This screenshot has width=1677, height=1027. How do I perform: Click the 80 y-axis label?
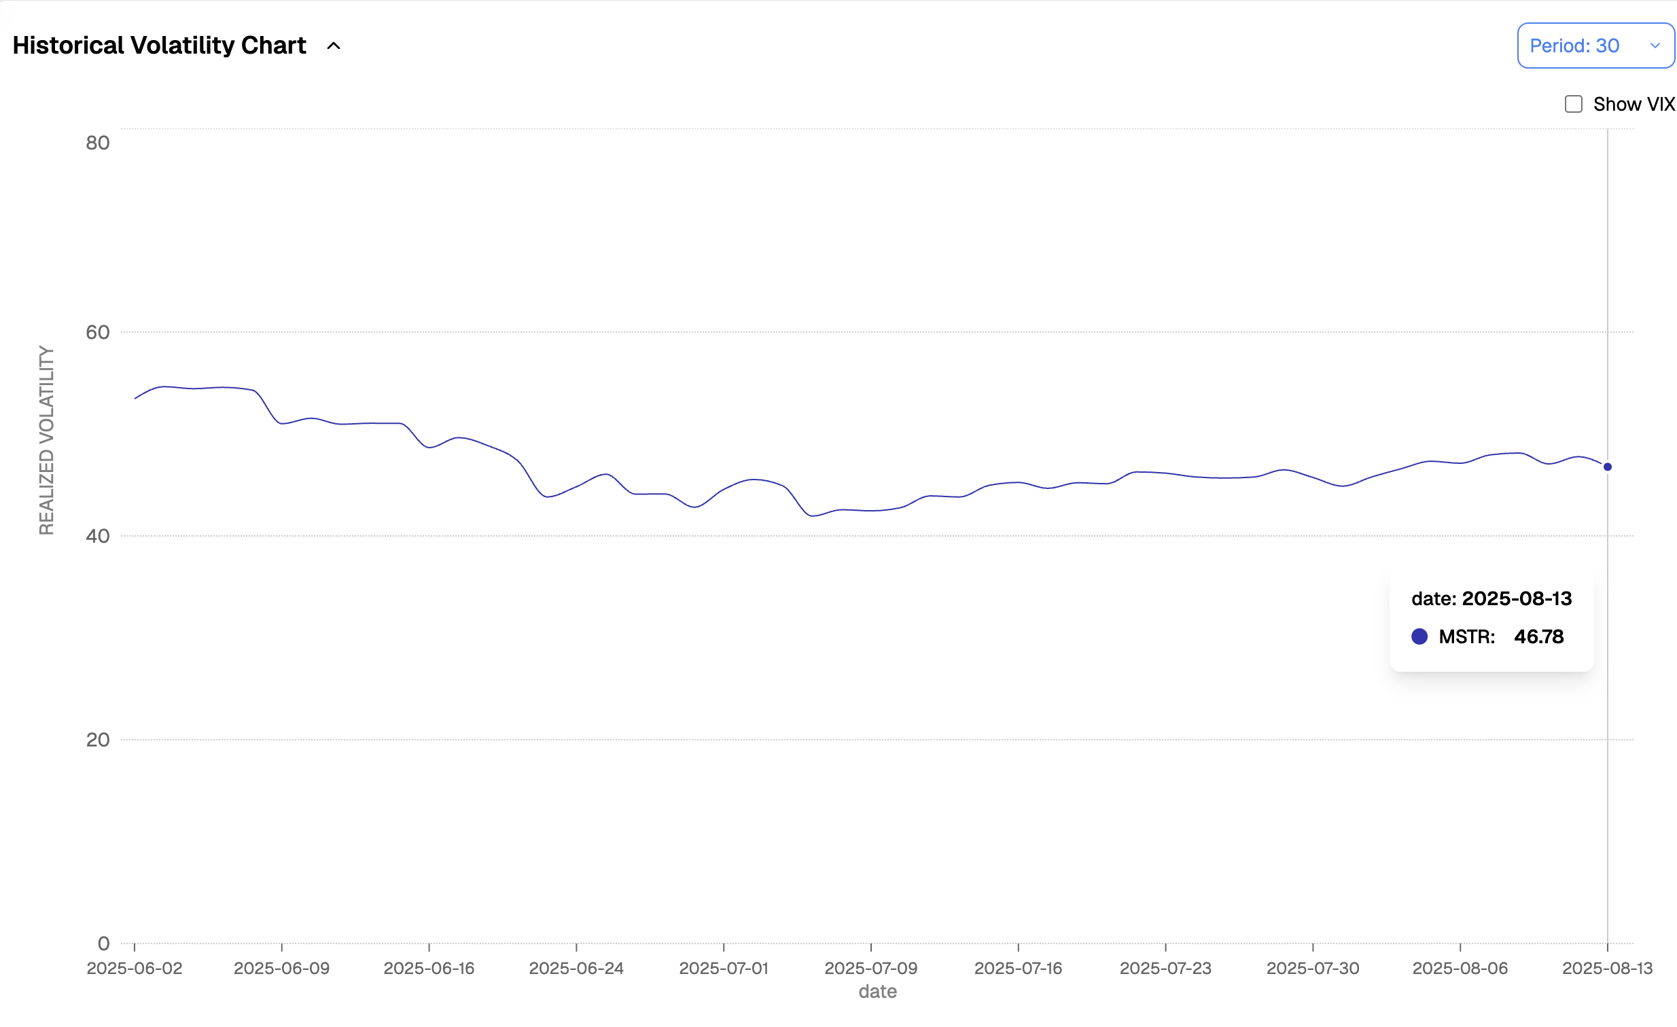98,143
